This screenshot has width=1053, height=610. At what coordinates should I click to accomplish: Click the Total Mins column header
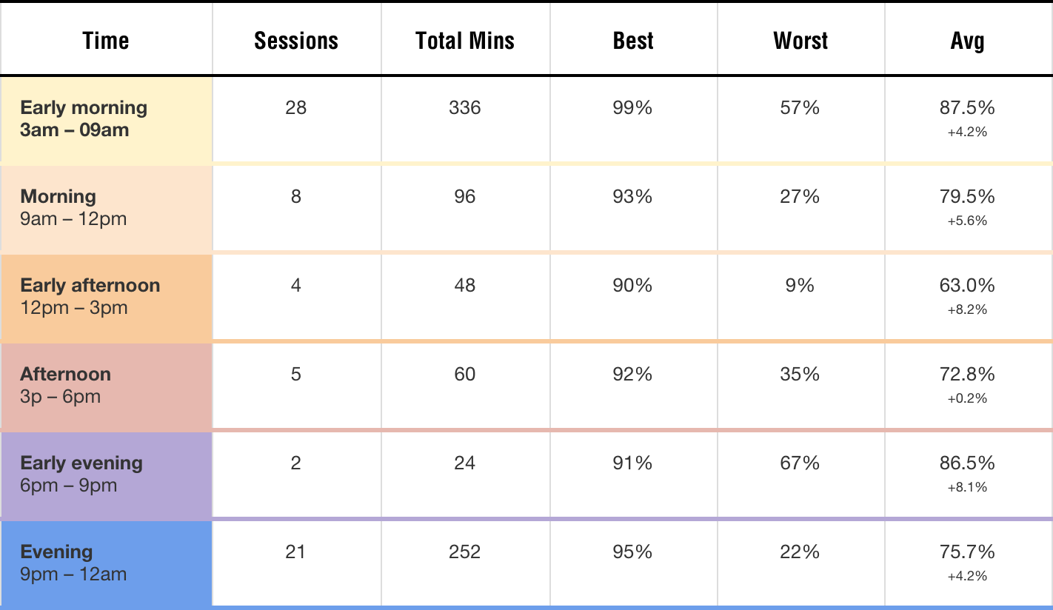pyautogui.click(x=465, y=41)
